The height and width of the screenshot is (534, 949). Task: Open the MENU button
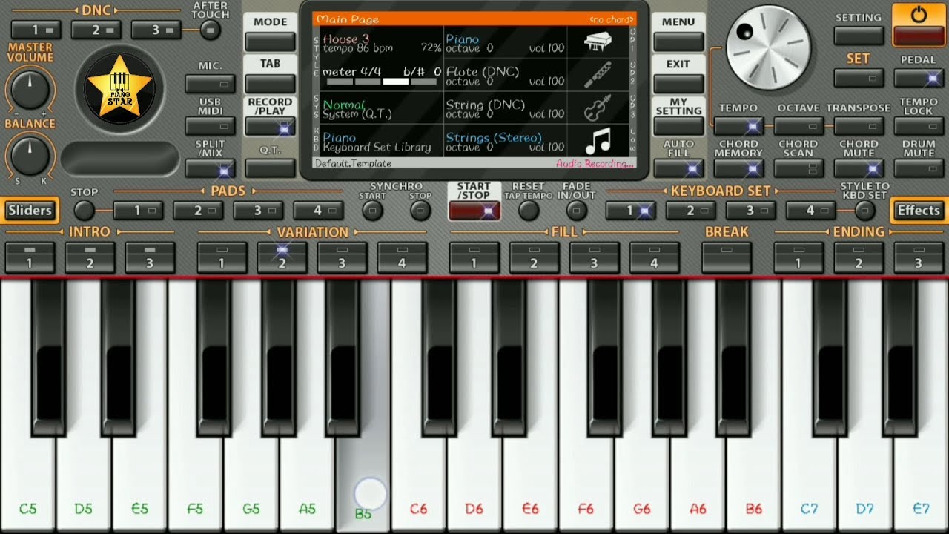click(x=678, y=42)
